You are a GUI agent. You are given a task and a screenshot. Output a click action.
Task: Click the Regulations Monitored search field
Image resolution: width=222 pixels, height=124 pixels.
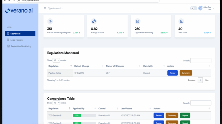[201, 61]
